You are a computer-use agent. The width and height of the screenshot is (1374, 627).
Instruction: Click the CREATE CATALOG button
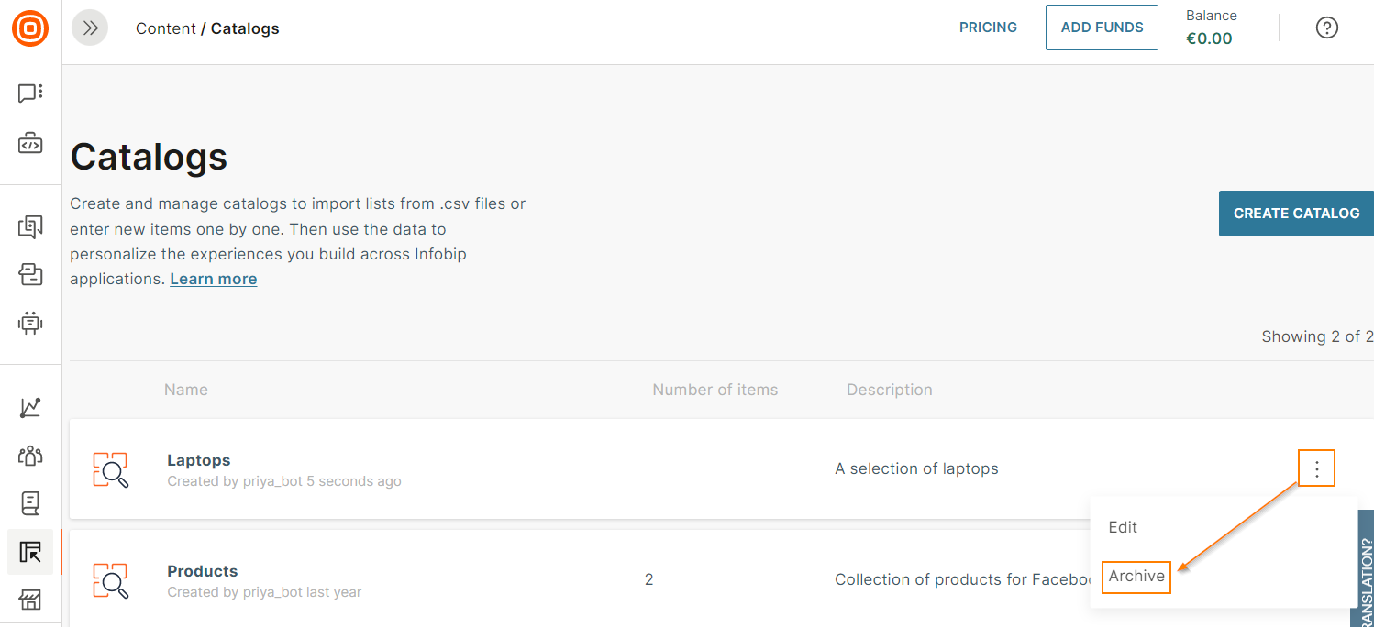(1295, 213)
